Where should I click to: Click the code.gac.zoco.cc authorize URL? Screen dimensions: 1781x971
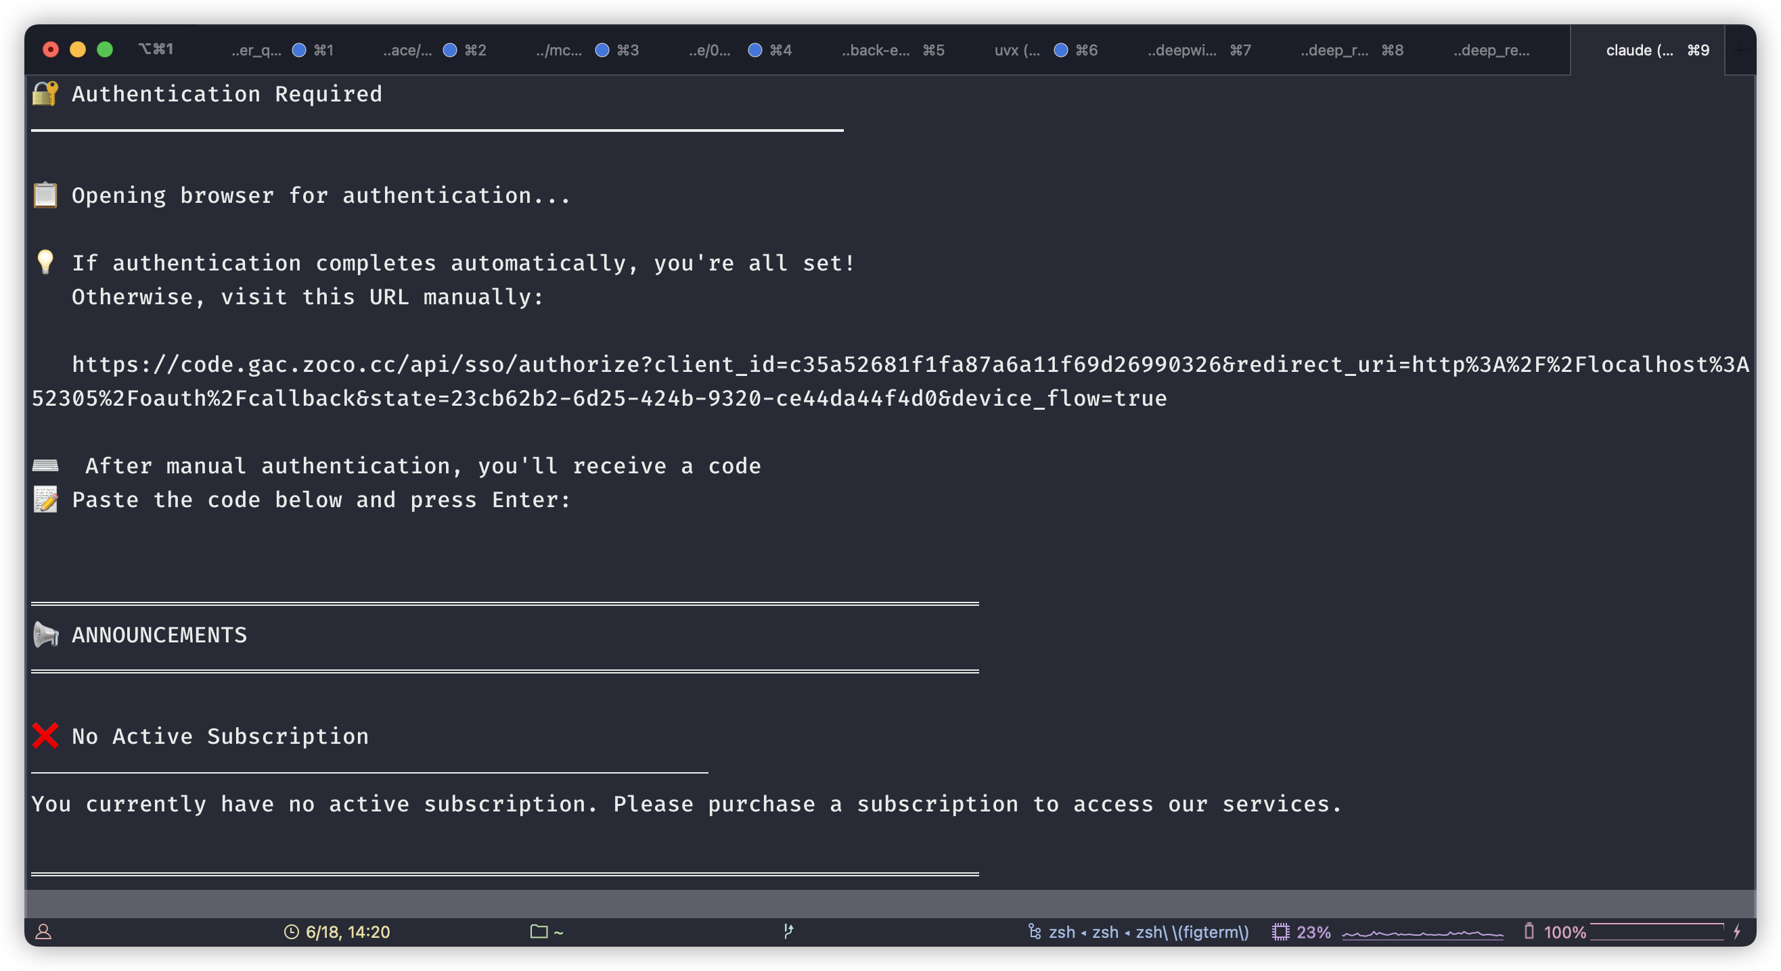[x=692, y=365]
